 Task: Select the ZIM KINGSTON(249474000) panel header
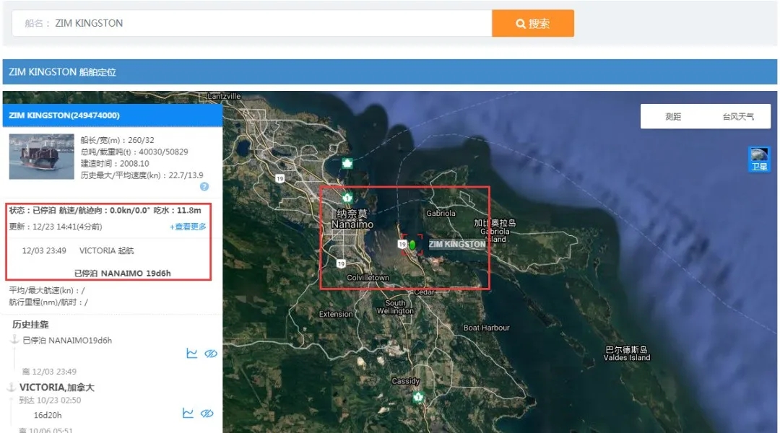pyautogui.click(x=113, y=115)
